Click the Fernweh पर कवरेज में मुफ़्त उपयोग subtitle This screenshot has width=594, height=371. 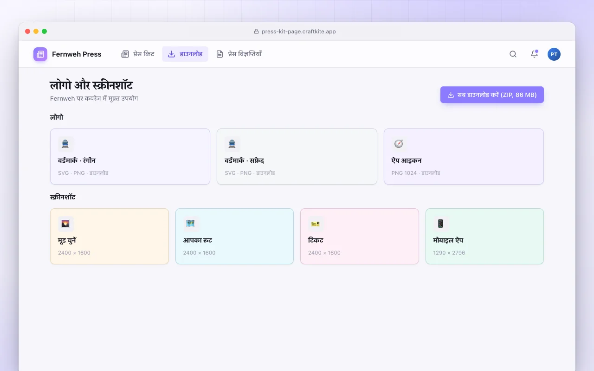(94, 98)
